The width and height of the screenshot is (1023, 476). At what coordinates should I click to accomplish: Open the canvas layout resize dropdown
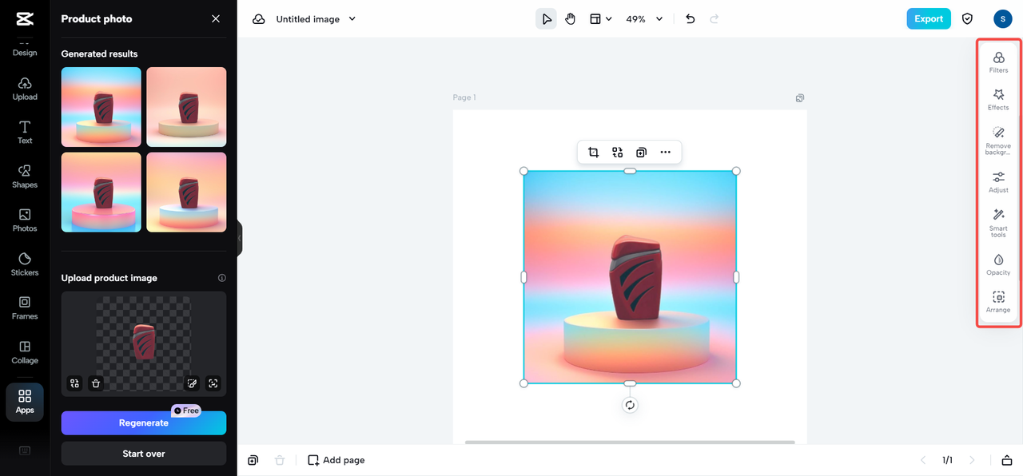[600, 19]
